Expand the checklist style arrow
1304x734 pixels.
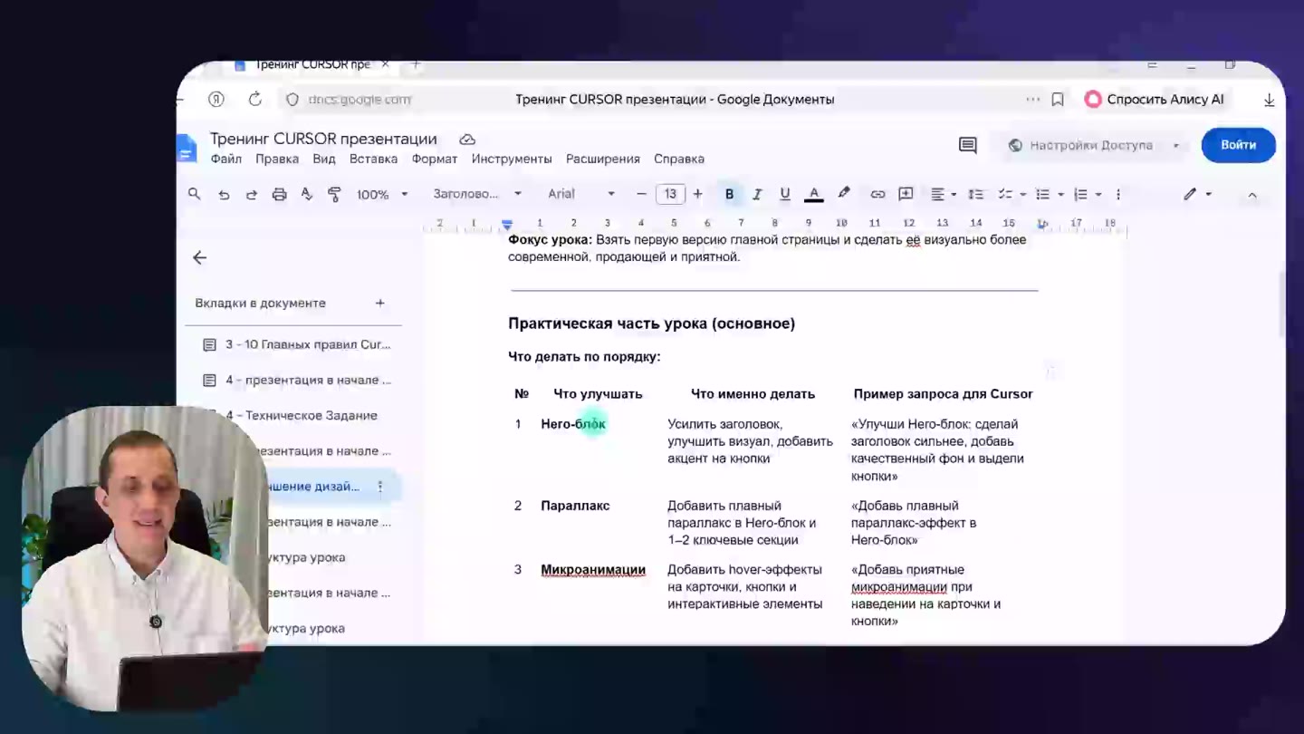click(1023, 195)
